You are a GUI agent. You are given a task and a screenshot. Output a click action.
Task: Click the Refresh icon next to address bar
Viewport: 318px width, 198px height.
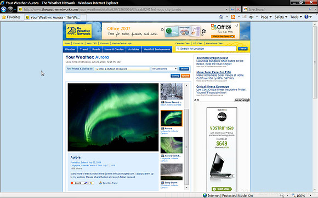click(232, 9)
